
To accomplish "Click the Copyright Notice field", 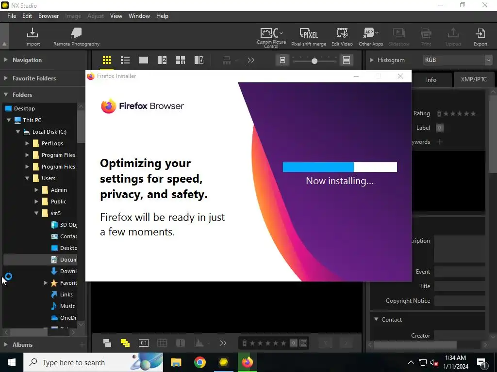I will 460,300.
